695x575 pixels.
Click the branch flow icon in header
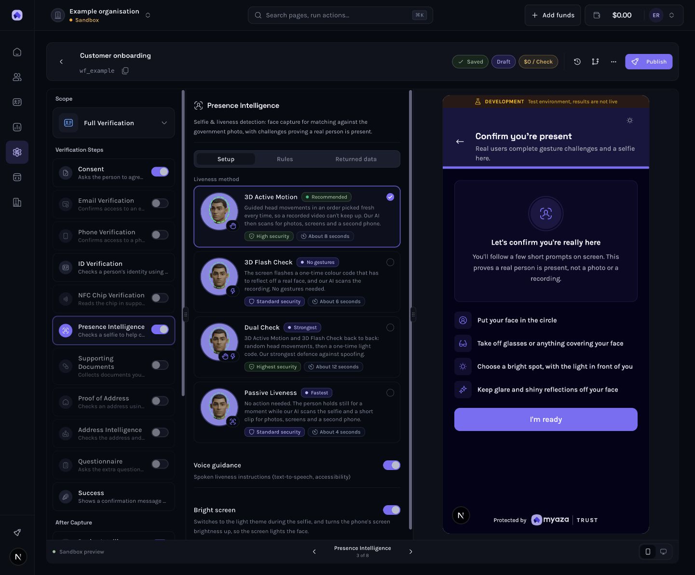coord(595,62)
